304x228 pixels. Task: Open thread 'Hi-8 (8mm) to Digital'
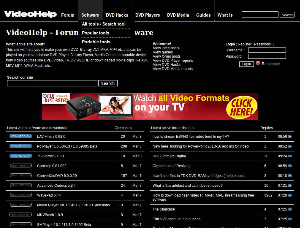click(169, 156)
